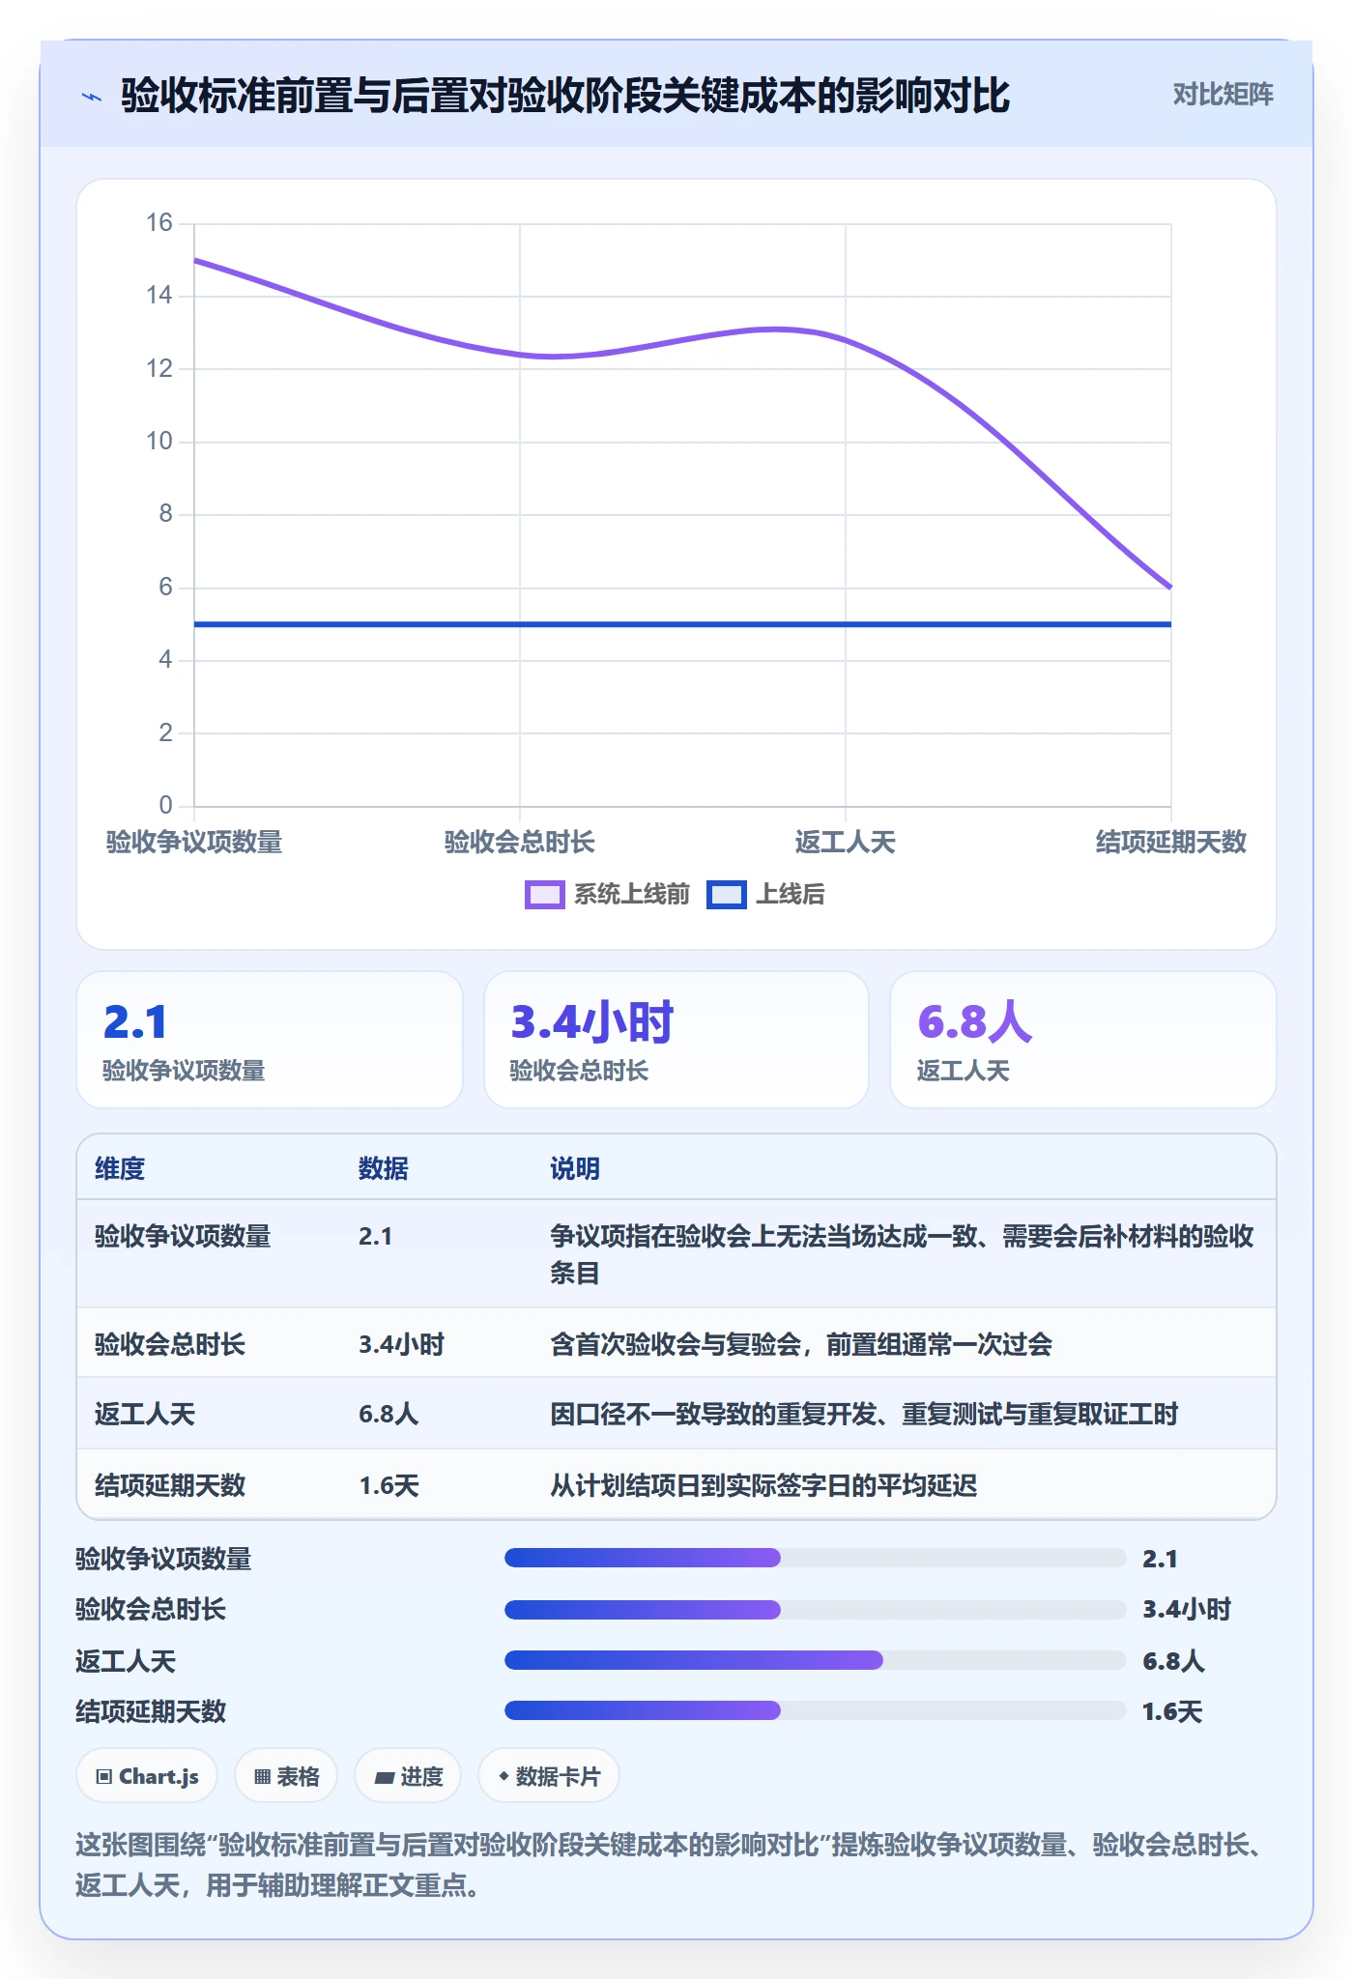
Task: Select the 返工人天 table row cell
Action: pyautogui.click(x=145, y=1415)
